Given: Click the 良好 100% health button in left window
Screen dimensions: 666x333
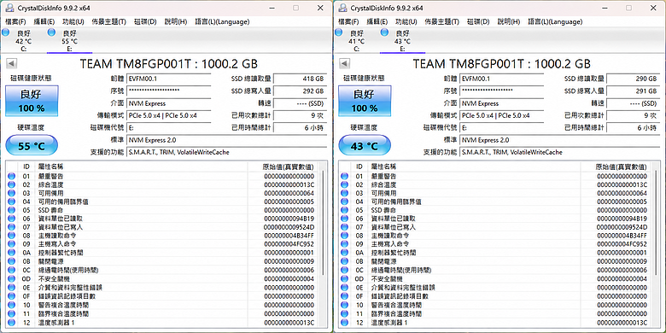Looking at the screenshot, I should pyautogui.click(x=32, y=101).
